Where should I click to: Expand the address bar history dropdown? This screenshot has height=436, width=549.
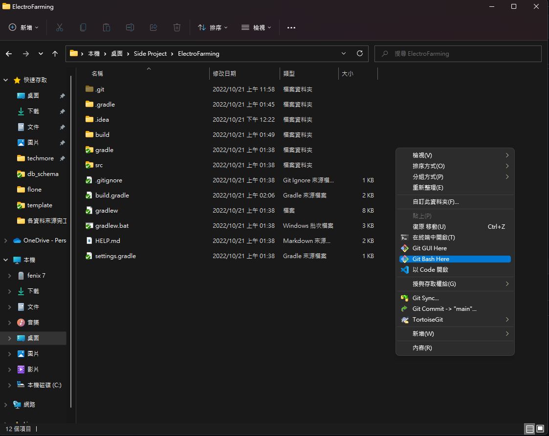click(x=344, y=53)
